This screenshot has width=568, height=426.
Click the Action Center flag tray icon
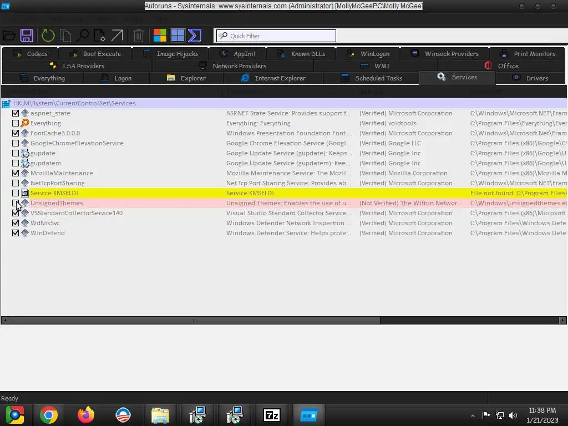(486, 415)
